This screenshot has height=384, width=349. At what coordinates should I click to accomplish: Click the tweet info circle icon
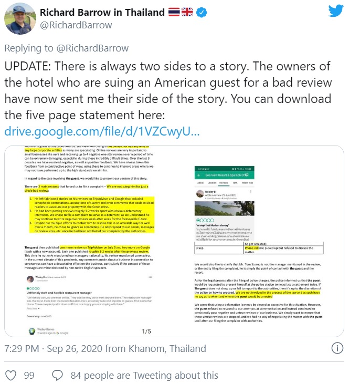pos(337,348)
